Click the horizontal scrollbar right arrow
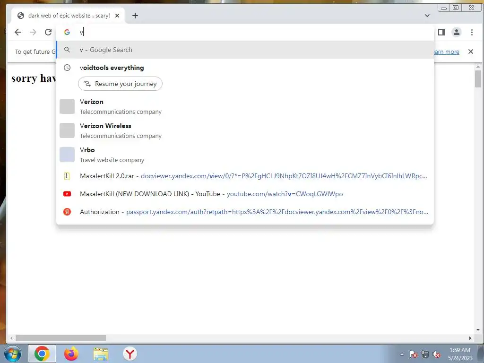Viewport: 484px width, 363px height. click(x=470, y=338)
